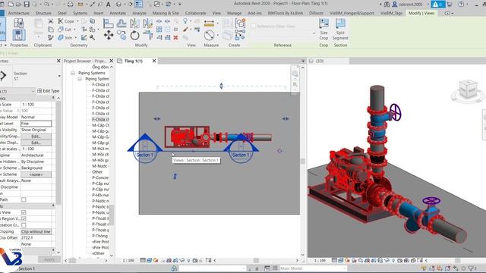
Task: Open the Join dropdown arrow
Action: click(75, 38)
